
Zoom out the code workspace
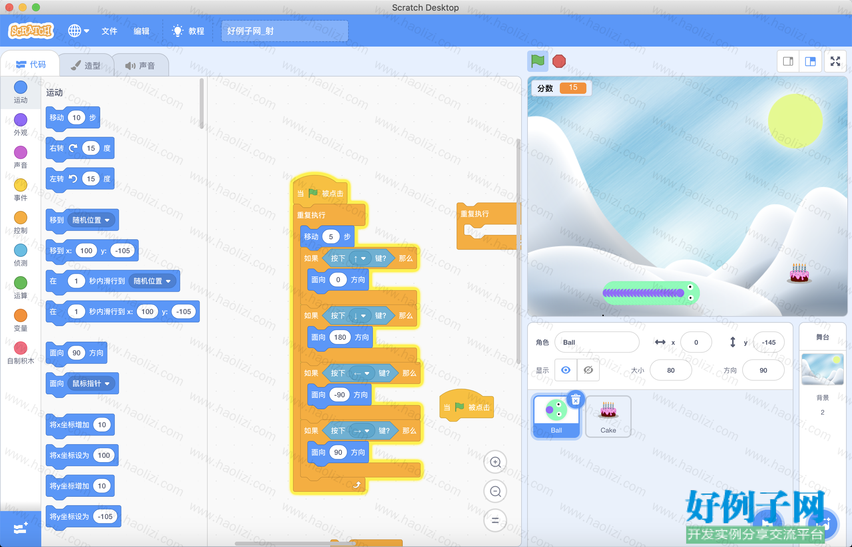495,491
